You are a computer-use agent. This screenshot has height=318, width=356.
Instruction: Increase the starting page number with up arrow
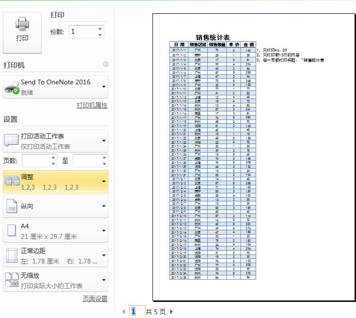[53, 158]
